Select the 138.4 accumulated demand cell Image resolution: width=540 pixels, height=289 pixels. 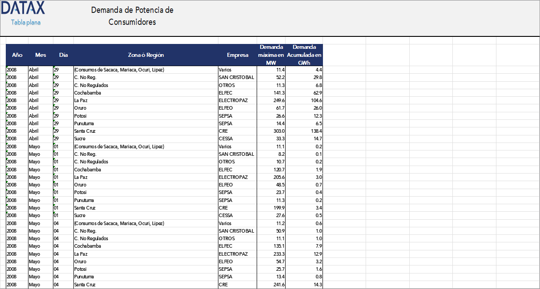pos(304,131)
